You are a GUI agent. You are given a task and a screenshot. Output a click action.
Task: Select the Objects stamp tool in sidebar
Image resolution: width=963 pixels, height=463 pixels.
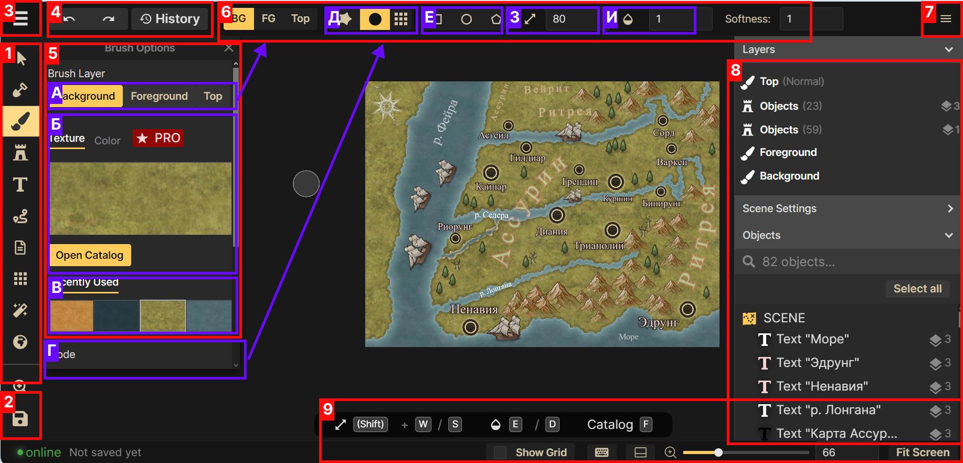(x=20, y=153)
